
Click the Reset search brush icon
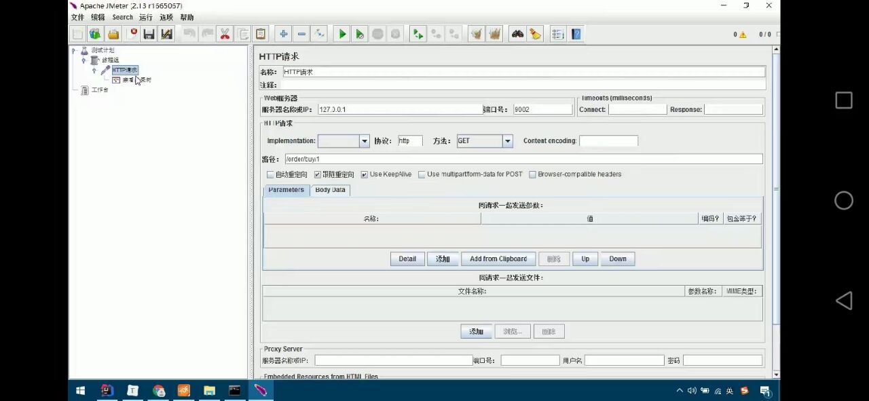(535, 34)
